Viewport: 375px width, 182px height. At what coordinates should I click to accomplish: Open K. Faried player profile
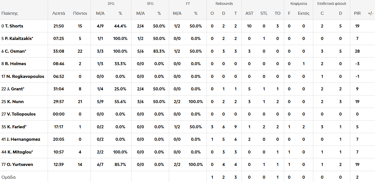coord(17,127)
